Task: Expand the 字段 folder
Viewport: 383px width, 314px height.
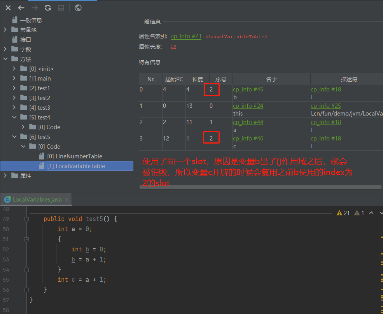Action: point(5,49)
